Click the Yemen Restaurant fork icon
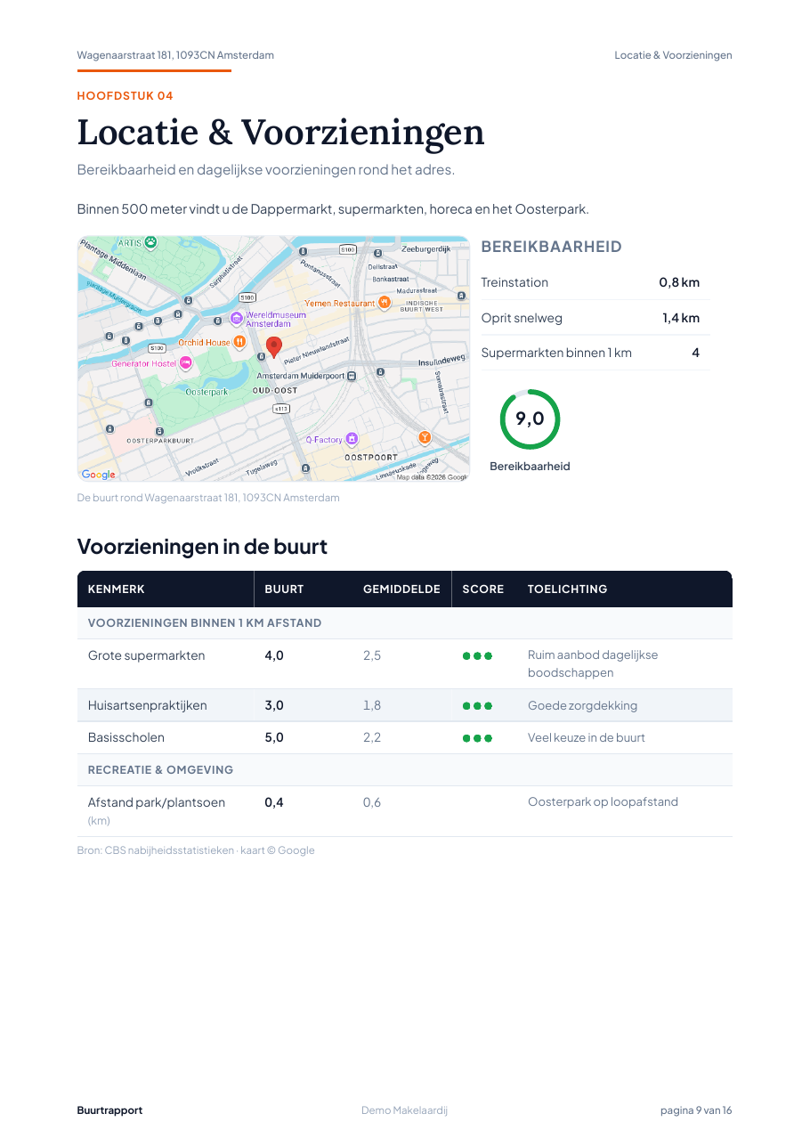810x1146 pixels. [385, 303]
